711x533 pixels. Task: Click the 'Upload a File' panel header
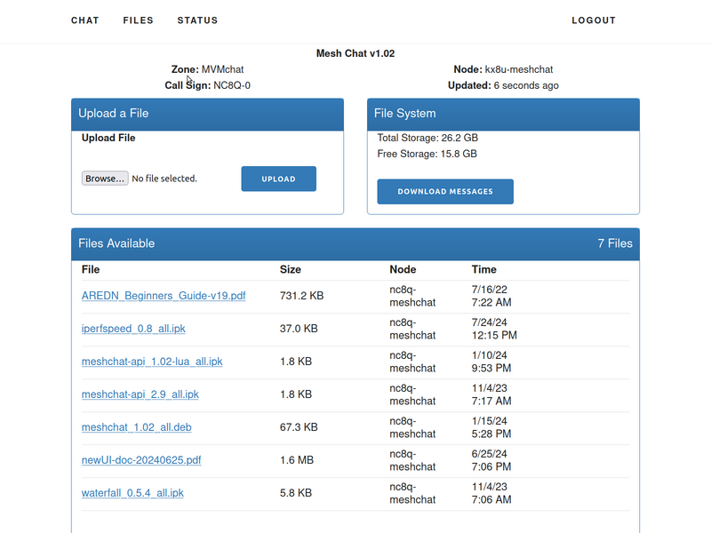[207, 115]
